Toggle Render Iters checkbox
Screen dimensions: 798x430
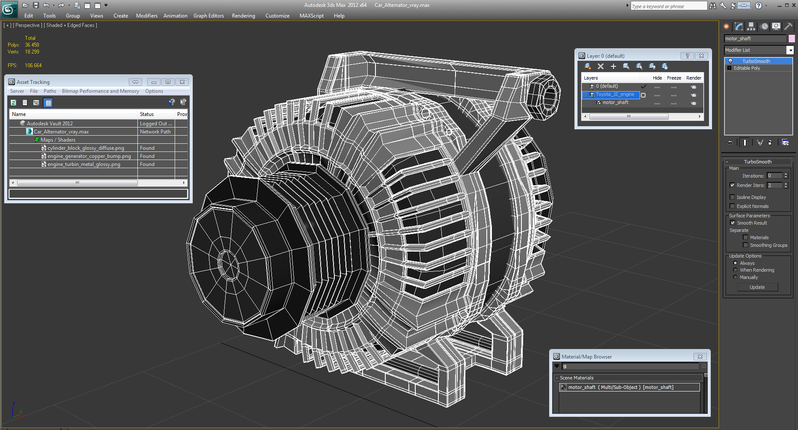732,185
